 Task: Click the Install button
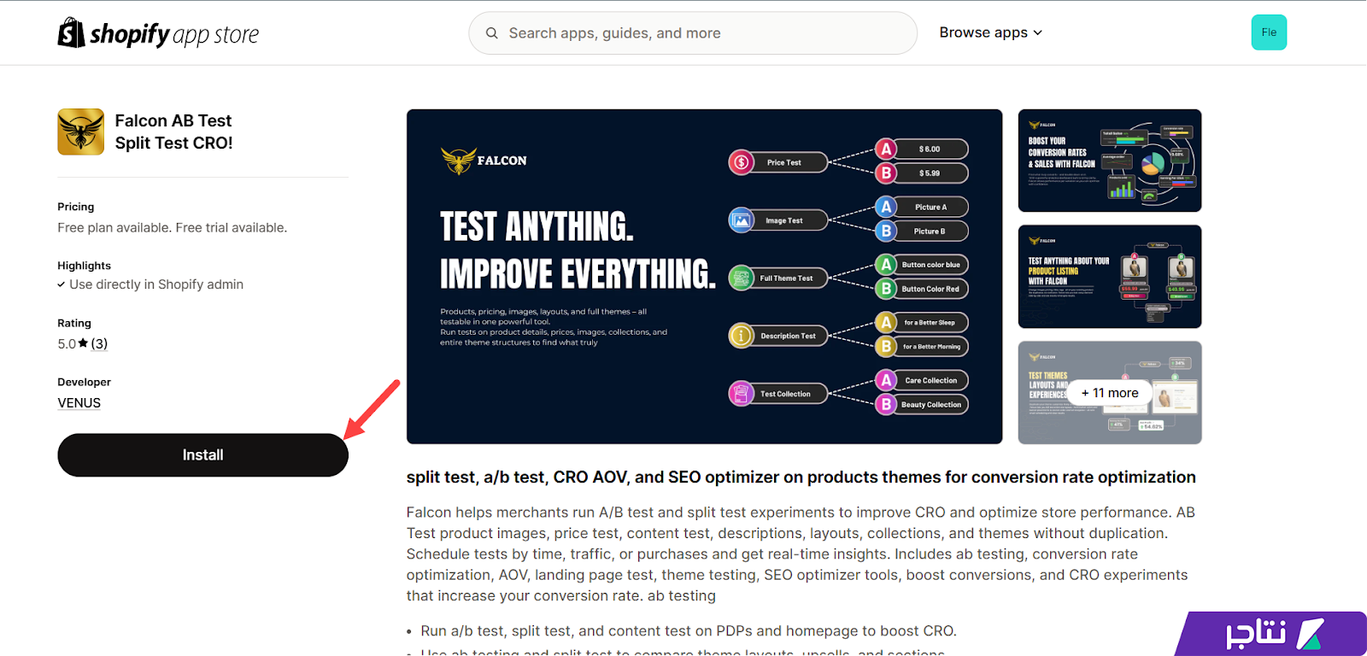click(202, 455)
